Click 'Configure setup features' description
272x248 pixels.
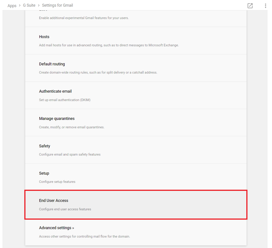click(x=57, y=182)
